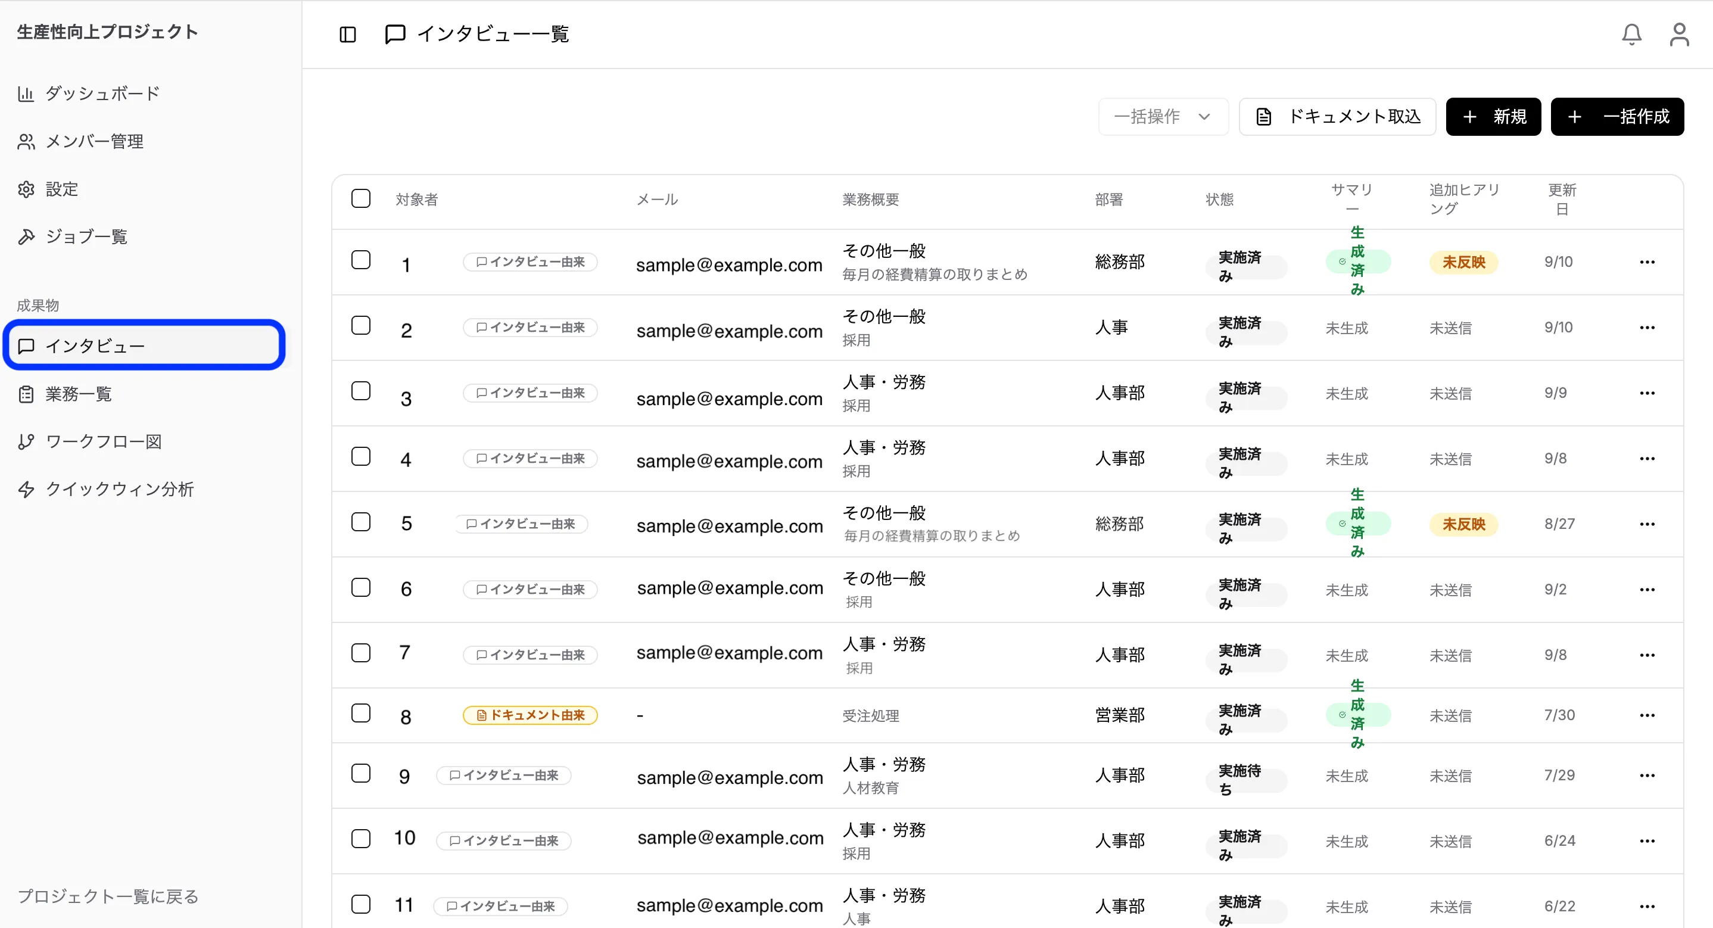Click the 生成済み summary badge in row 5
The width and height of the screenshot is (1713, 928).
[1358, 524]
